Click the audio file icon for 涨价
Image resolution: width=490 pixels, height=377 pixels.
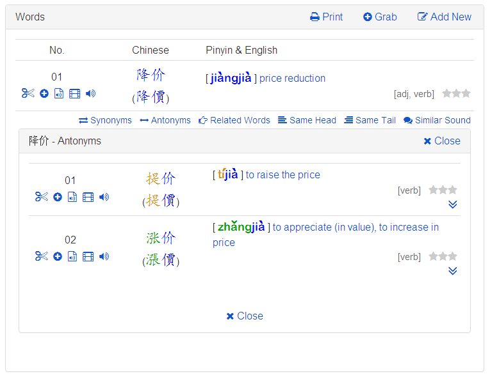pyautogui.click(x=72, y=256)
